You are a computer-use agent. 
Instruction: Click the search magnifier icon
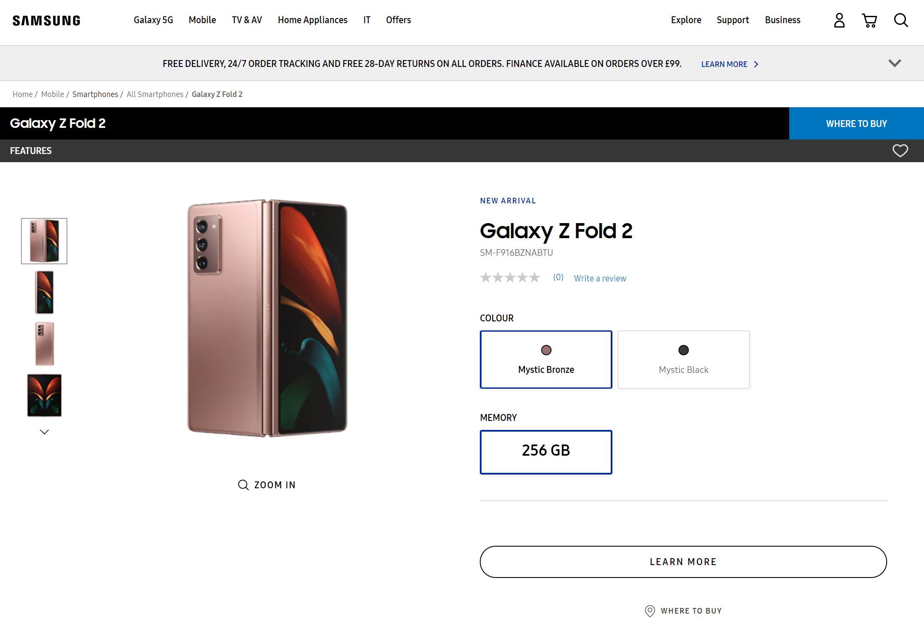pyautogui.click(x=900, y=20)
